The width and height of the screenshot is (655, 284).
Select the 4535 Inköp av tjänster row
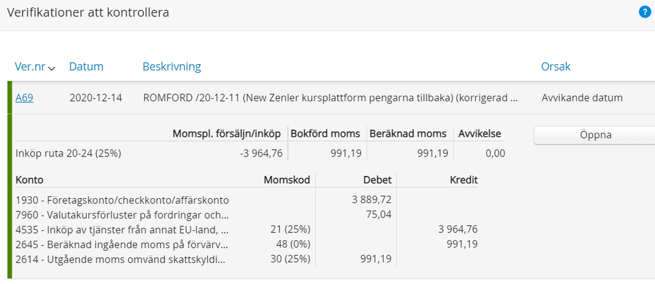[x=122, y=229]
